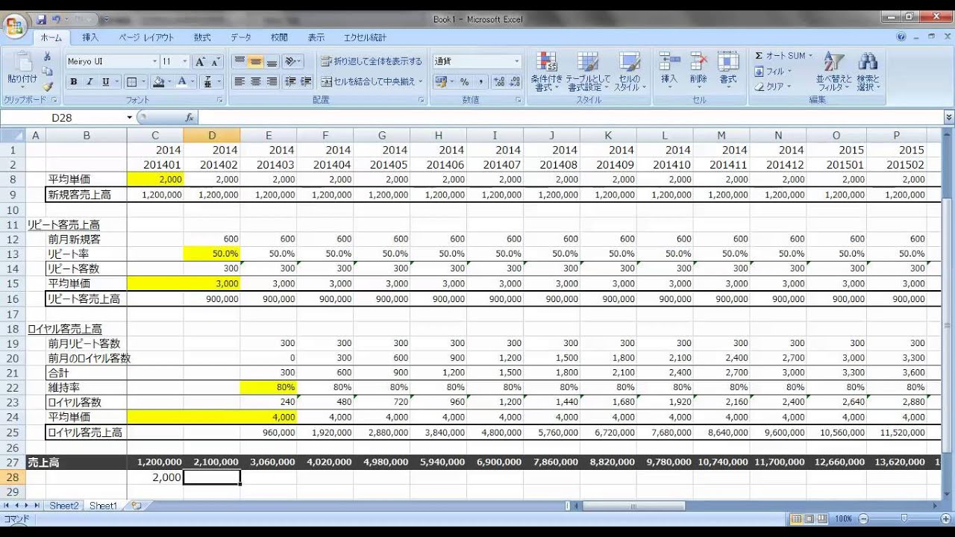Switch to Page Layout view in status bar
Screen dimensions: 955x537
(810, 518)
